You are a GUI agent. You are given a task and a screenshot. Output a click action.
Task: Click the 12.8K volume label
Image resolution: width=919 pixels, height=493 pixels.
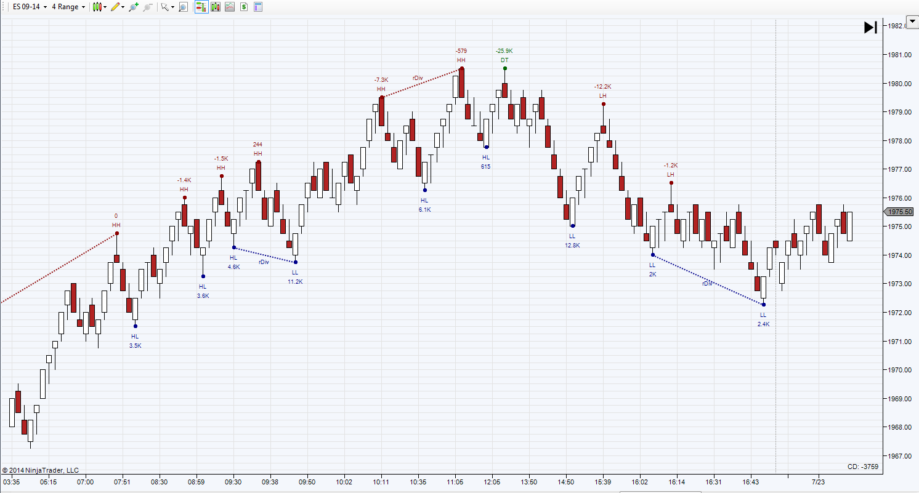(572, 245)
